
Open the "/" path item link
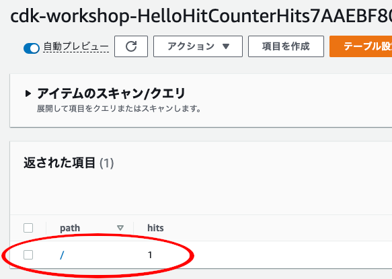[x=62, y=255]
